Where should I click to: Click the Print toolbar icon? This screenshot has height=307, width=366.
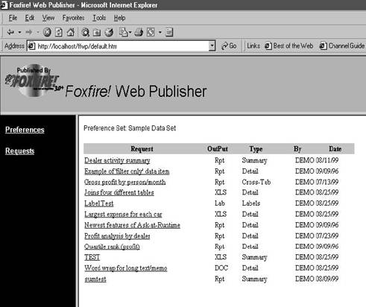(139, 32)
